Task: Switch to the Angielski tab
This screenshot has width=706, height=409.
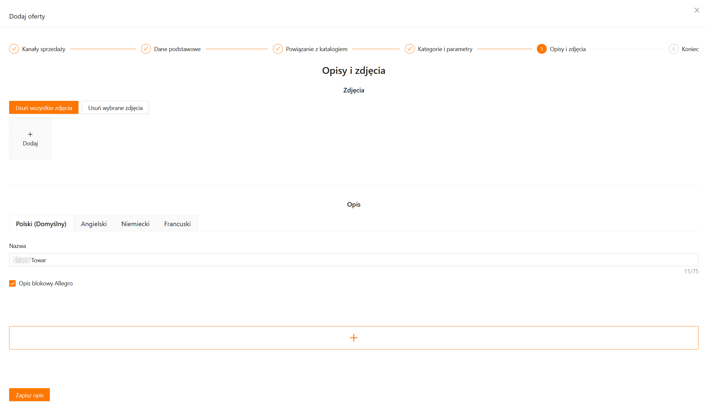Action: click(94, 224)
